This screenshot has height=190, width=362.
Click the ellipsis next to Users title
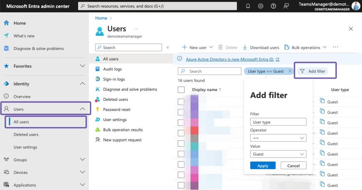point(136,29)
